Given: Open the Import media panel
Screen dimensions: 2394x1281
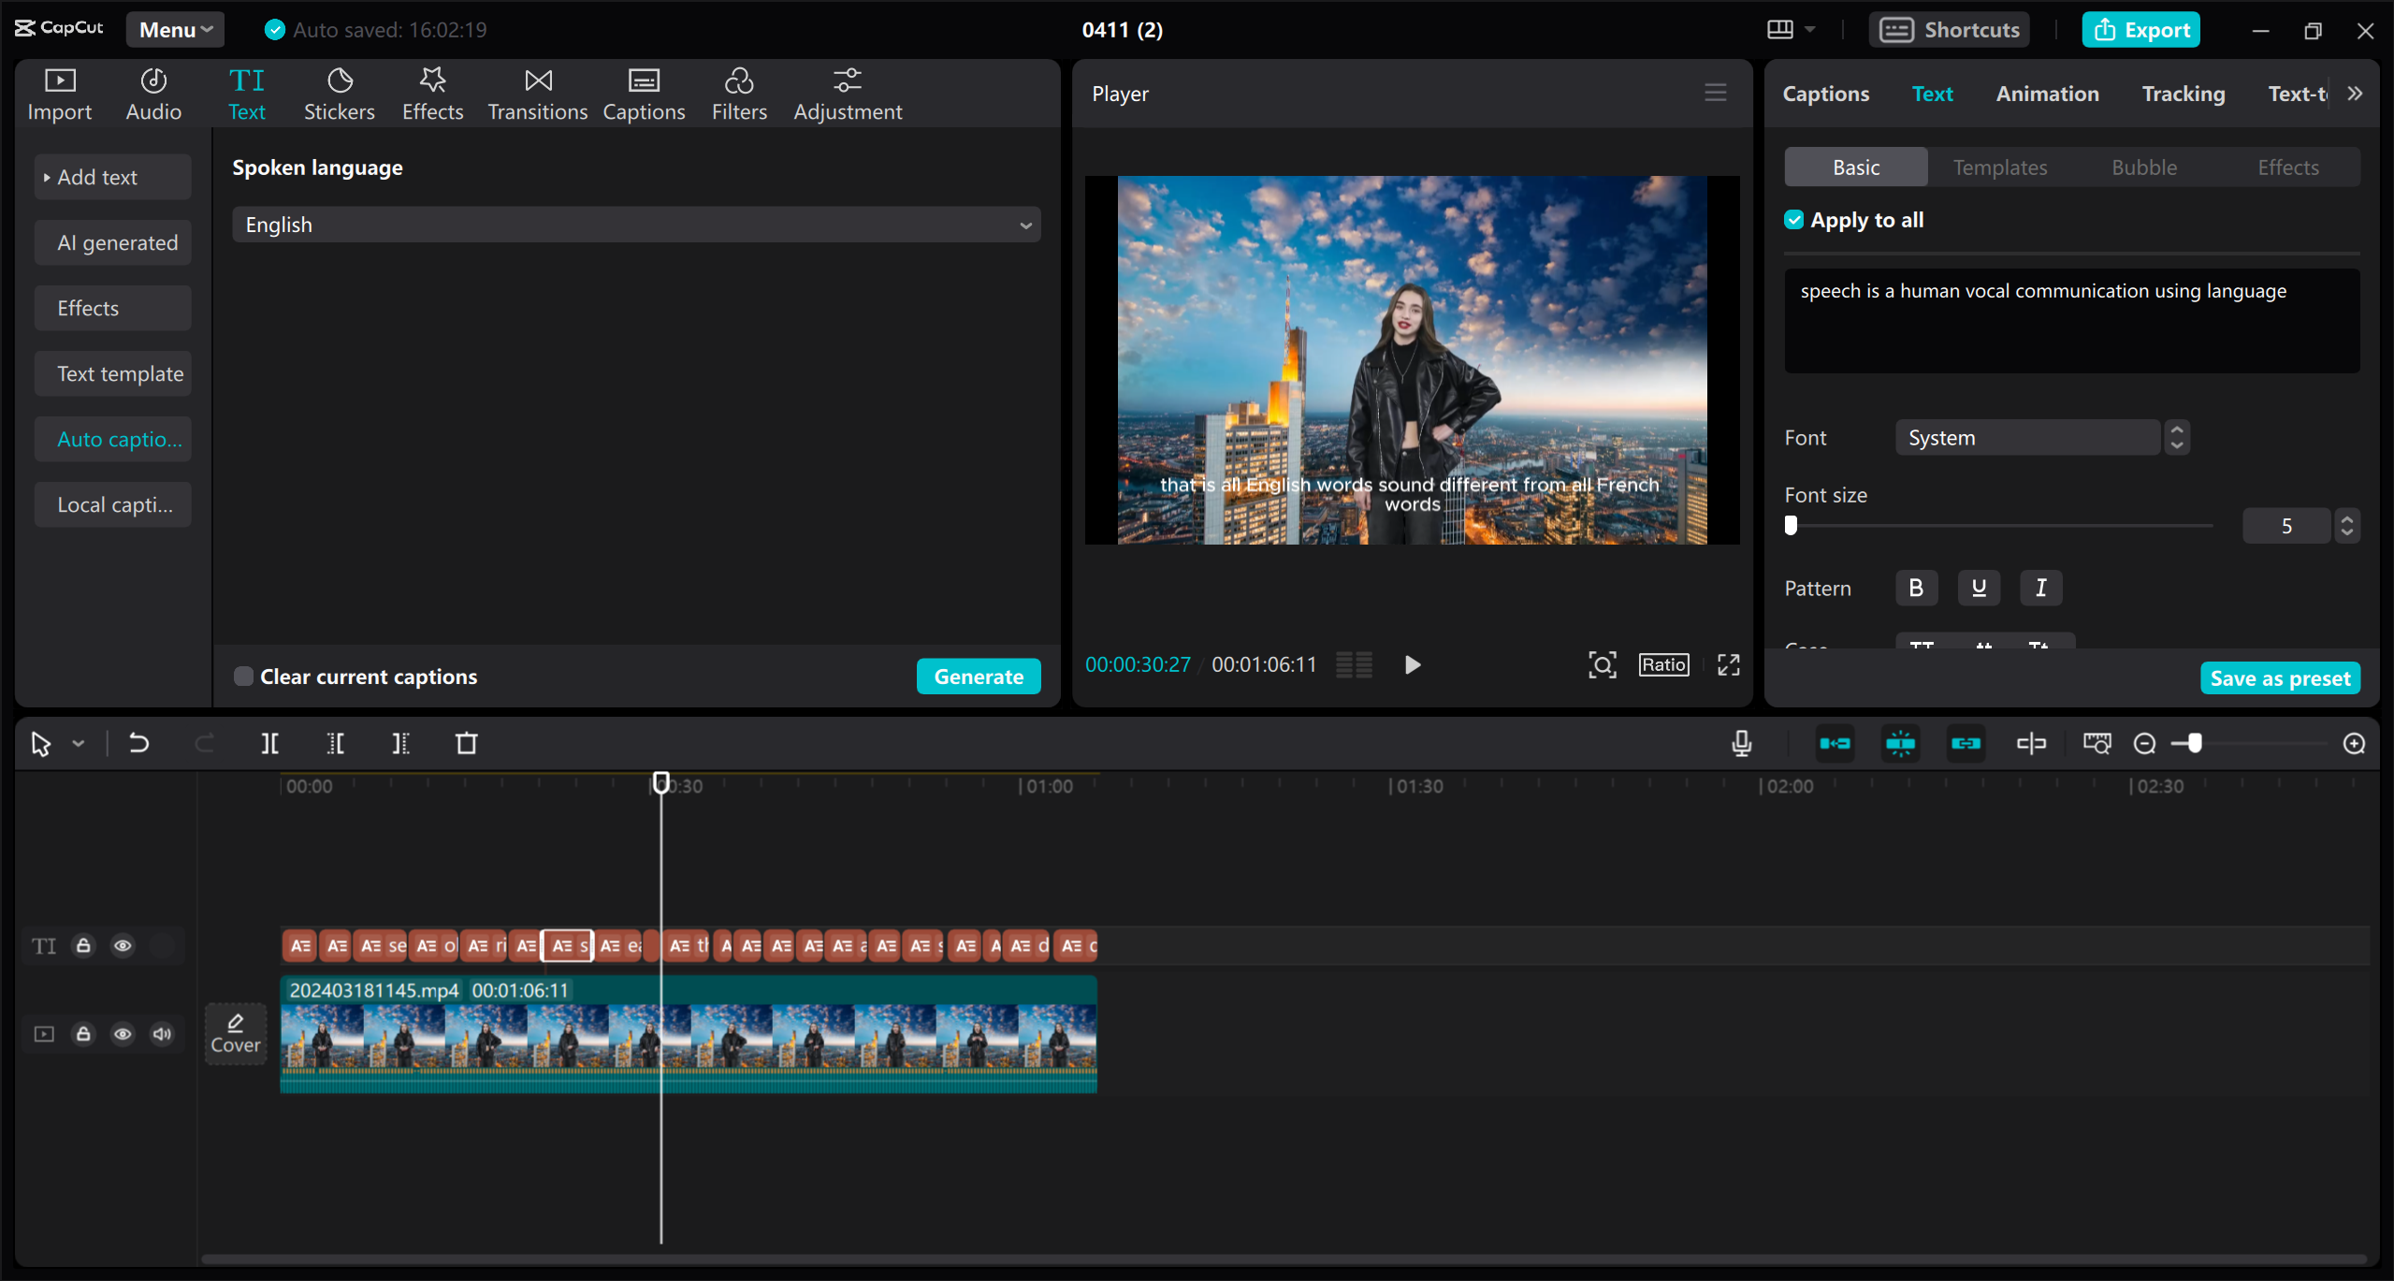Looking at the screenshot, I should (x=59, y=93).
